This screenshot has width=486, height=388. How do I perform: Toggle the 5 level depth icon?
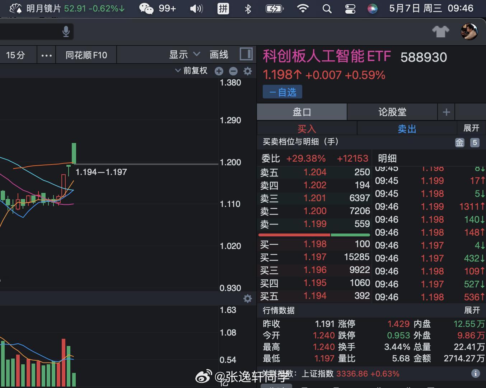[475, 143]
